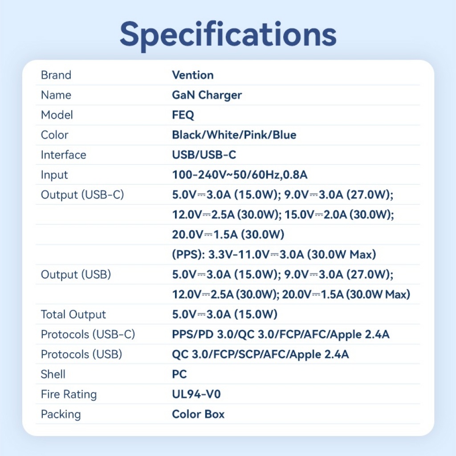Click the Total Output value 5.0V 3.0A (15.0W)
This screenshot has height=456, width=456.
point(224,314)
